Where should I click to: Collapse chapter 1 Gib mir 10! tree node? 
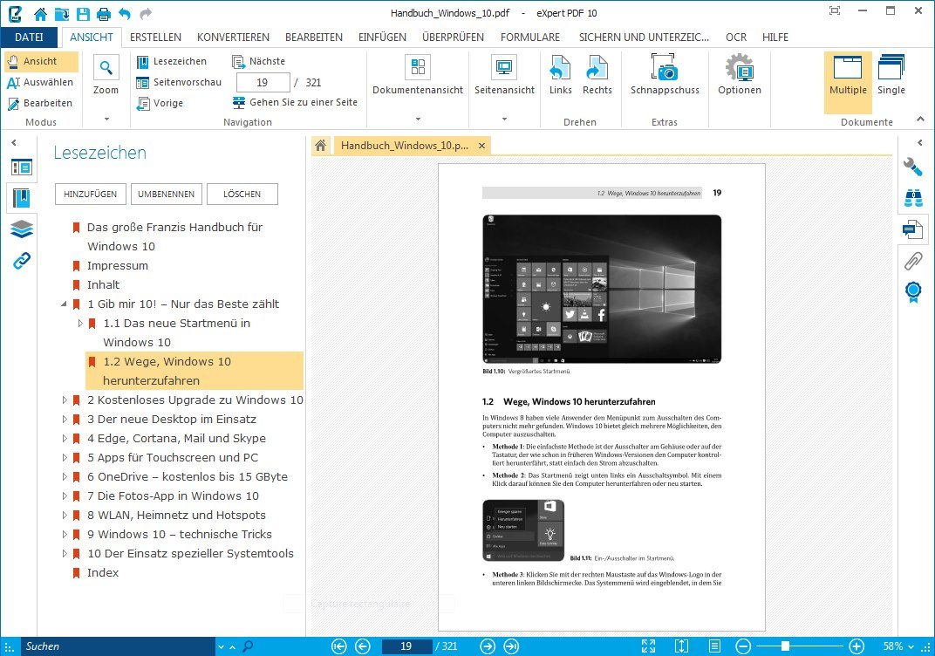tap(65, 304)
